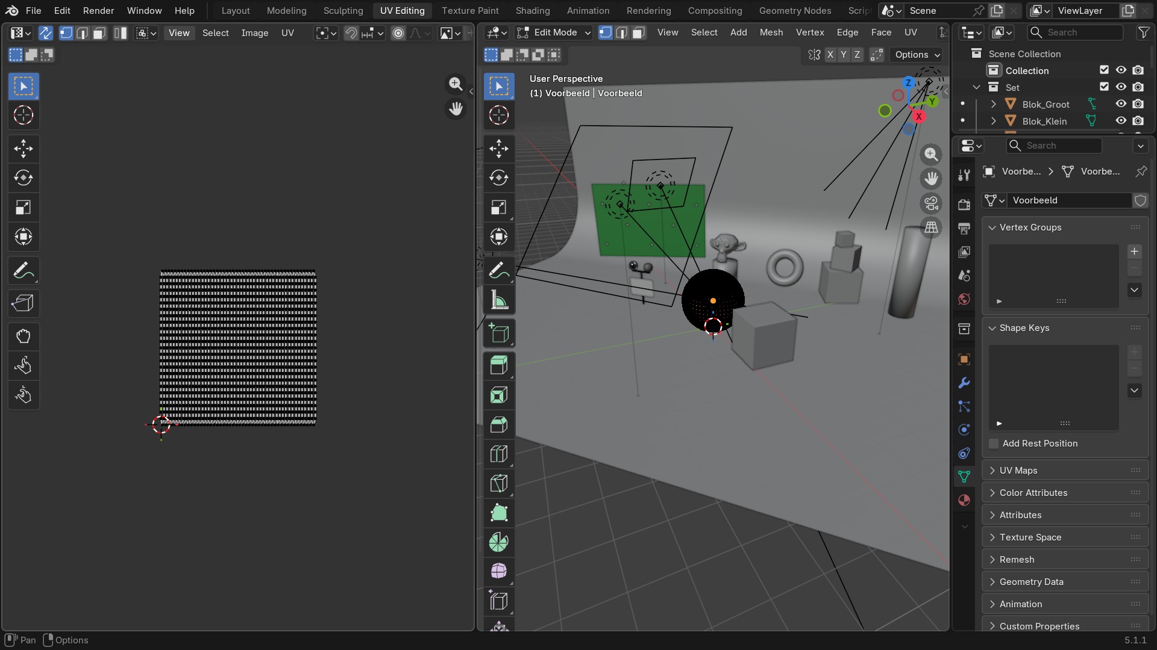Screen dimensions: 1157x650
Task: Open the Edit Mode dropdown
Action: click(554, 32)
